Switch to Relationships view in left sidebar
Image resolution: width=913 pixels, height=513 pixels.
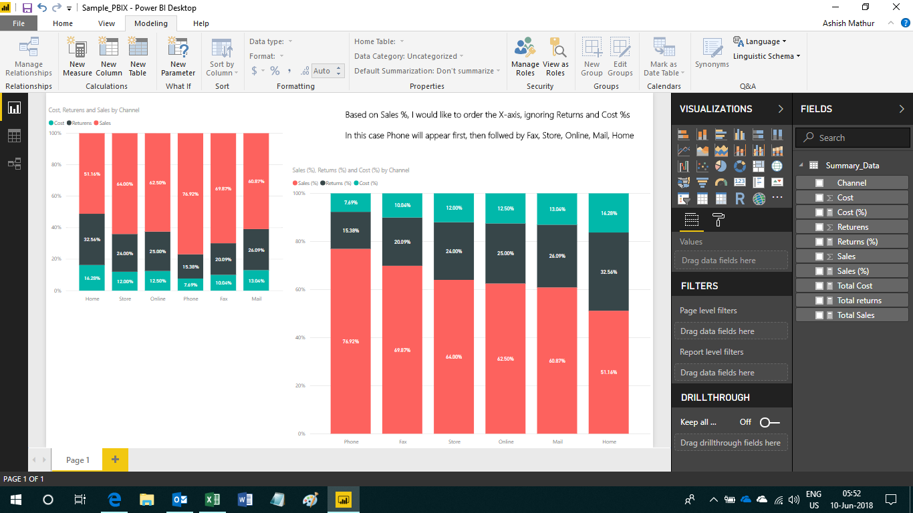click(x=14, y=164)
